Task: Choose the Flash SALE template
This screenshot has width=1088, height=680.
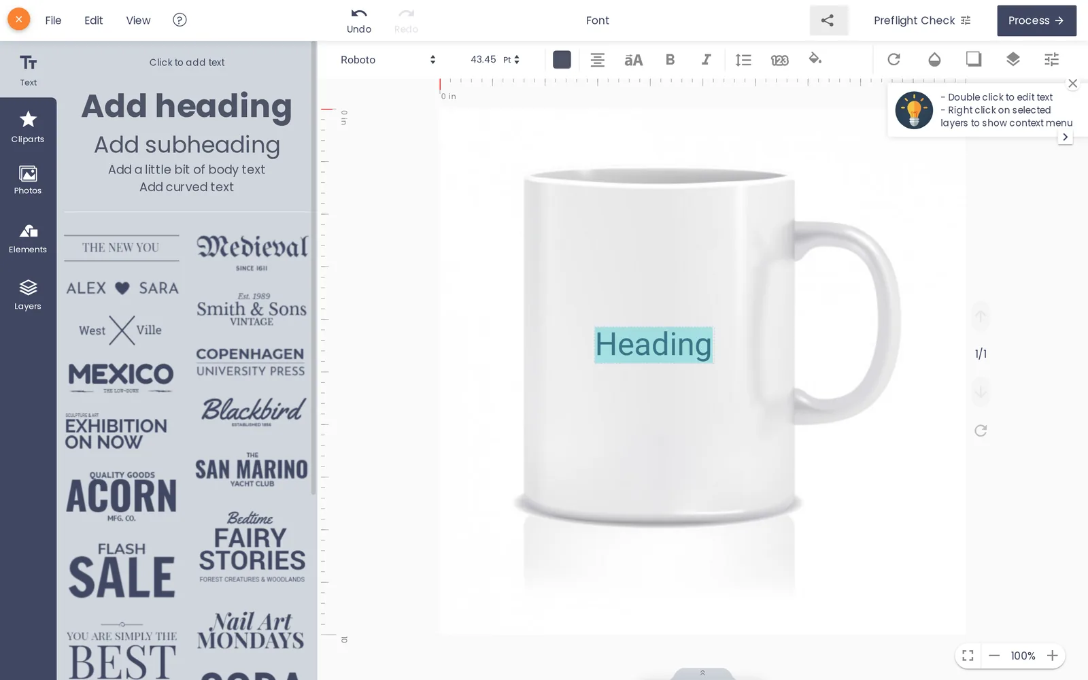Action: click(121, 570)
